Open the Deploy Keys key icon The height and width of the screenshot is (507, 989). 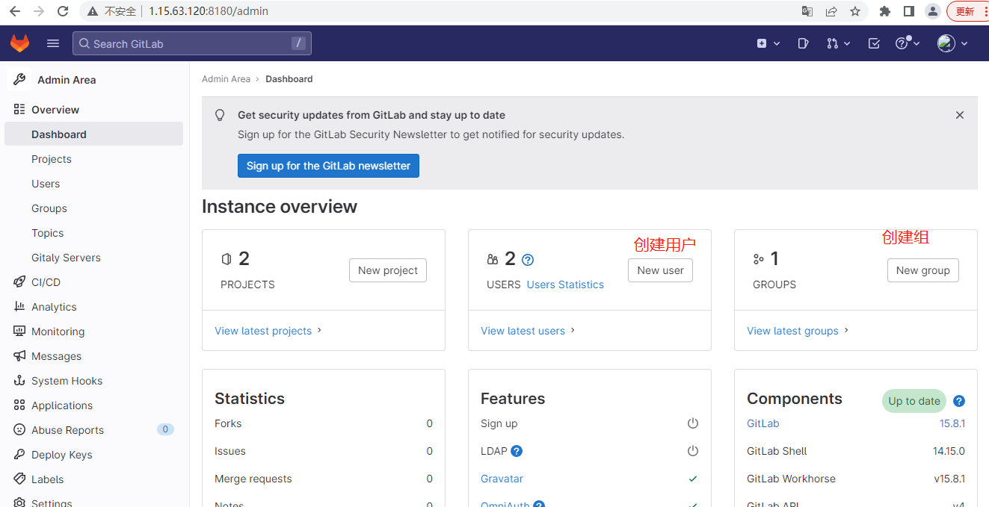(19, 454)
